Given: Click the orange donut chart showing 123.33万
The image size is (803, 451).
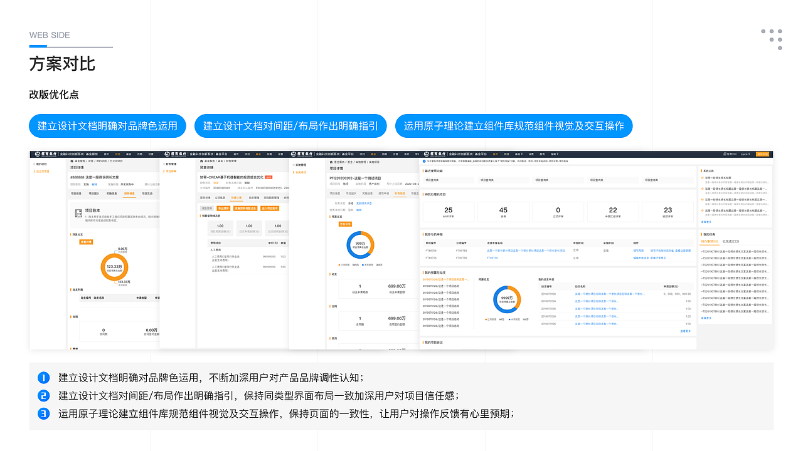Looking at the screenshot, I should [x=114, y=267].
